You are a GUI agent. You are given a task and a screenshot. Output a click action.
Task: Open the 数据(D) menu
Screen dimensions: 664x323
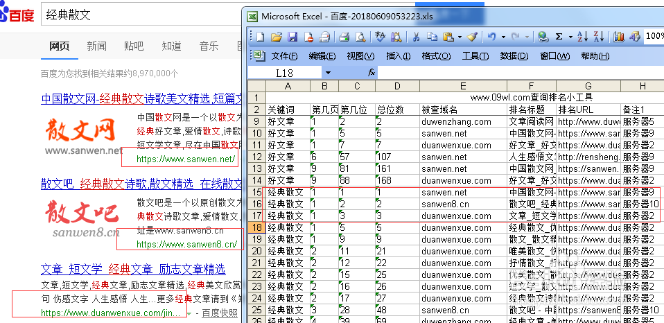pos(514,56)
